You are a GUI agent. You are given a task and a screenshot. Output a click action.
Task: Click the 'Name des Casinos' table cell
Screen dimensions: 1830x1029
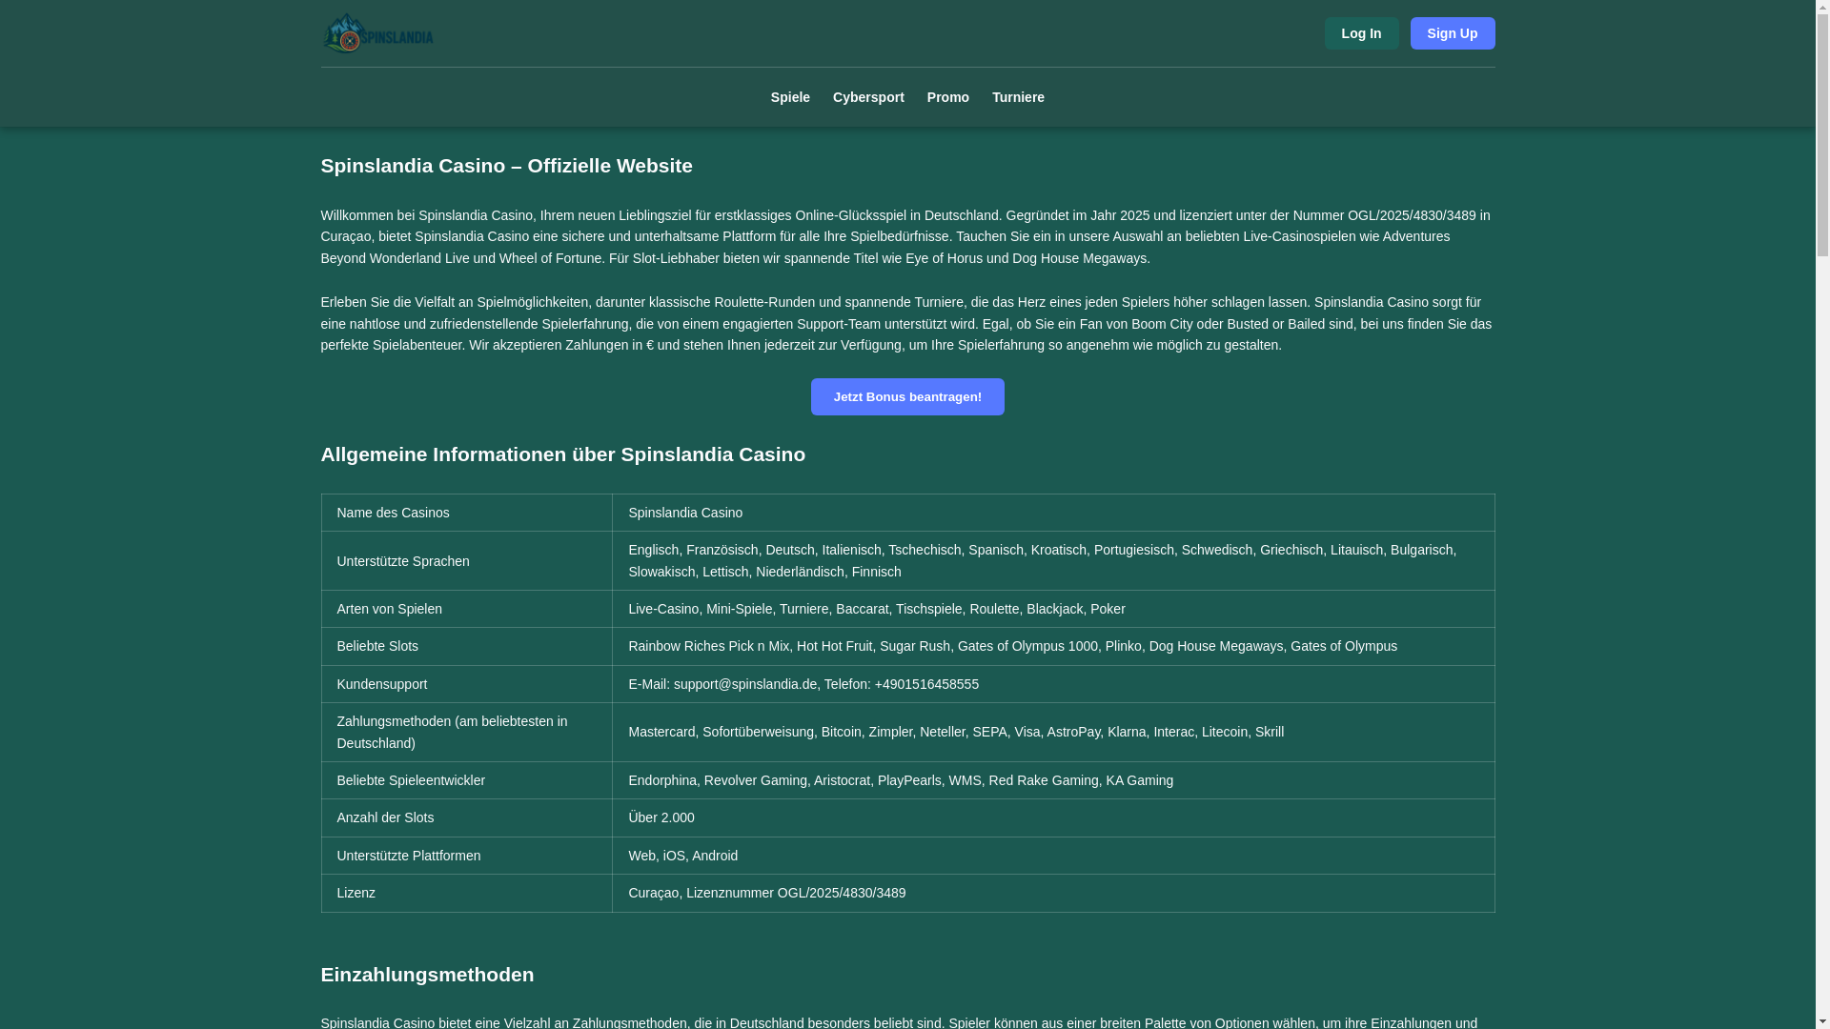pos(393,513)
